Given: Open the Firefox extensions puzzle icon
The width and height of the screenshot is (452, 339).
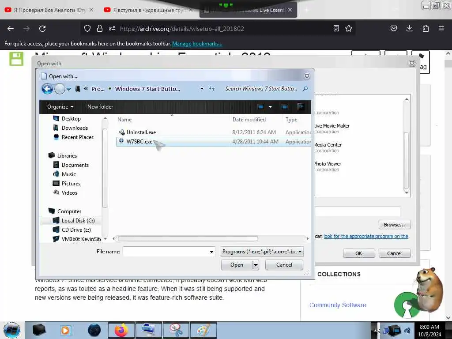Looking at the screenshot, I should click(x=426, y=28).
